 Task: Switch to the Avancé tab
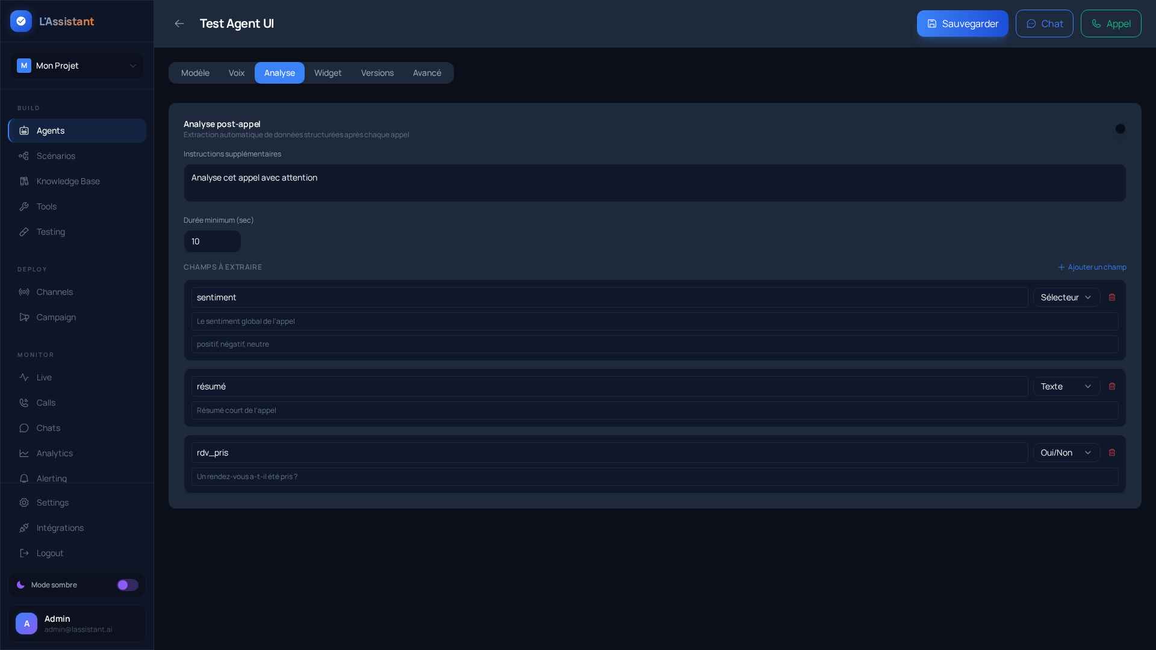point(427,73)
